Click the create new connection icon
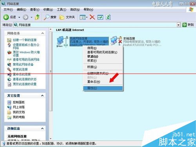196x147 pixels. (x=9, y=40)
